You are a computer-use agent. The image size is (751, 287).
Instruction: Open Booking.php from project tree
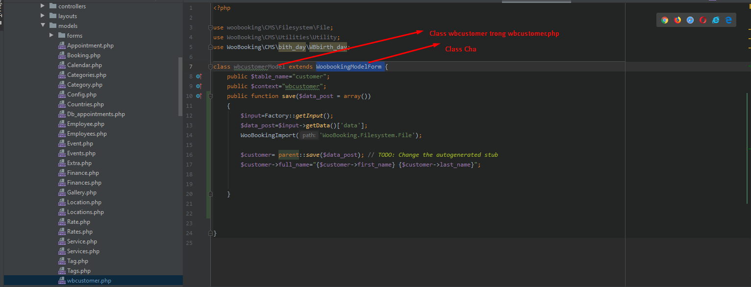click(x=84, y=55)
